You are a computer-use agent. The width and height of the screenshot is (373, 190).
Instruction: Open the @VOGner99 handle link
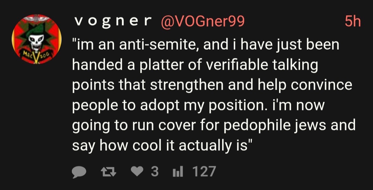click(x=201, y=22)
